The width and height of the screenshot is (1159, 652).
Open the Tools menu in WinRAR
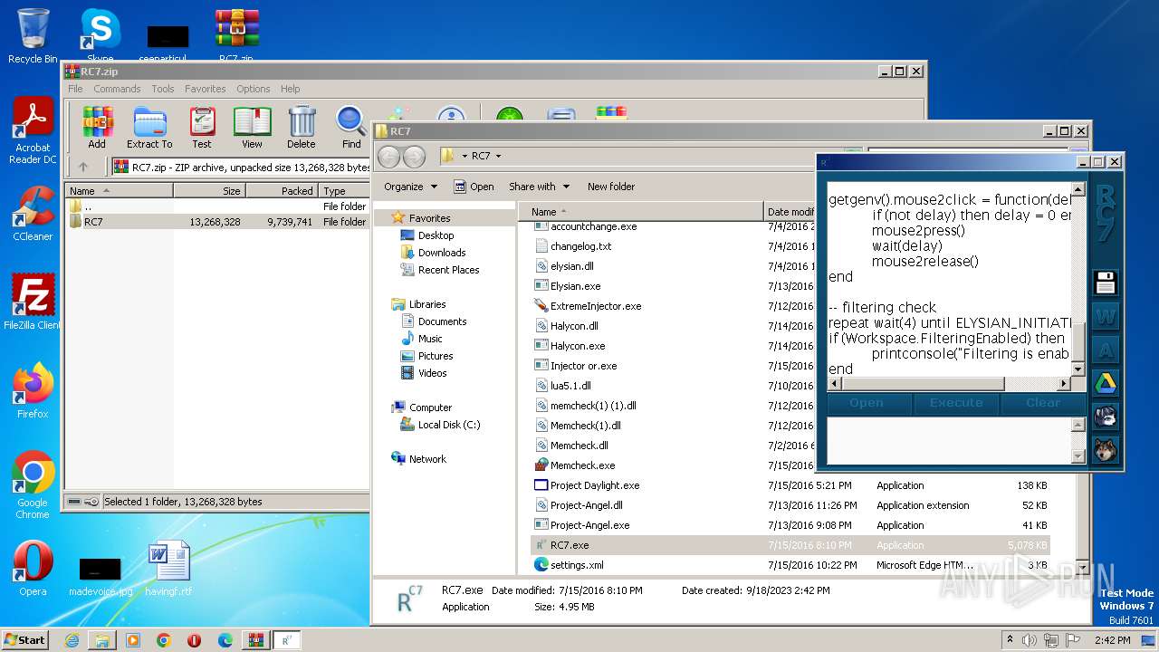(163, 89)
